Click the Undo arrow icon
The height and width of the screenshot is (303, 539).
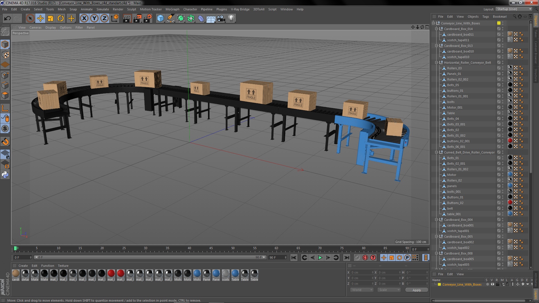click(7, 19)
